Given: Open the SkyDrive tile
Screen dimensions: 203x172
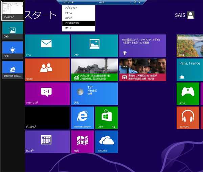Looking at the screenshot, I should 107,142.
